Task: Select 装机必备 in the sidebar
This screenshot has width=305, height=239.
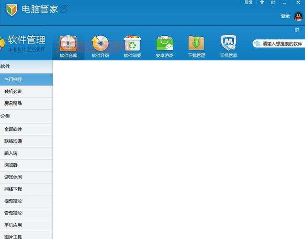Action: [x=26, y=91]
